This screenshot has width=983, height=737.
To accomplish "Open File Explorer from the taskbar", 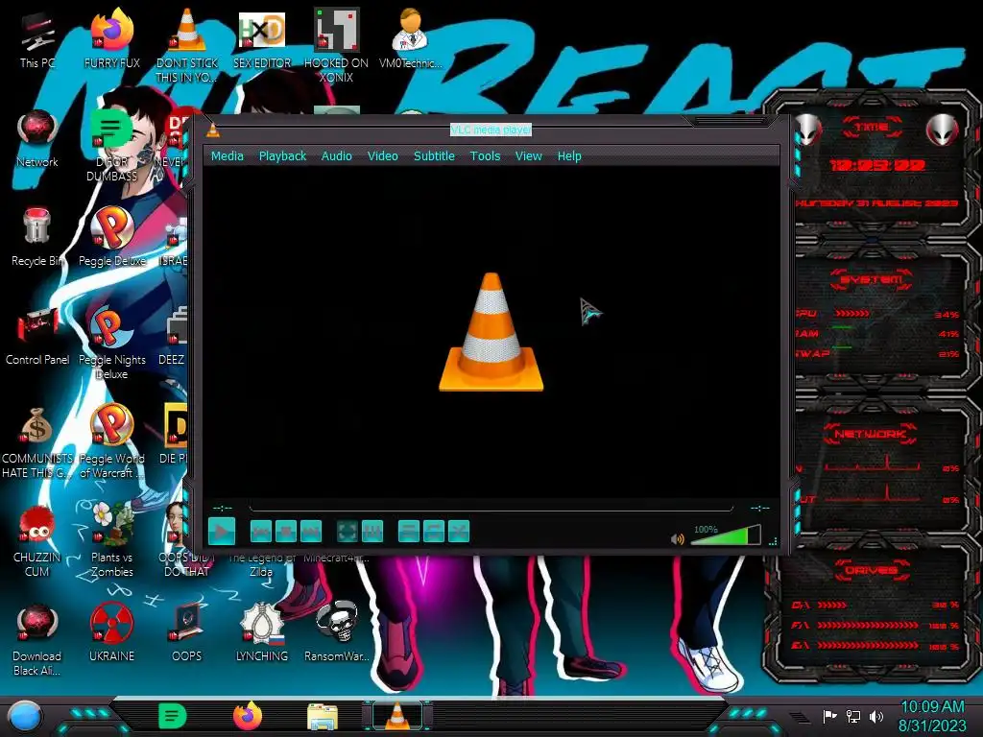I will tap(323, 716).
